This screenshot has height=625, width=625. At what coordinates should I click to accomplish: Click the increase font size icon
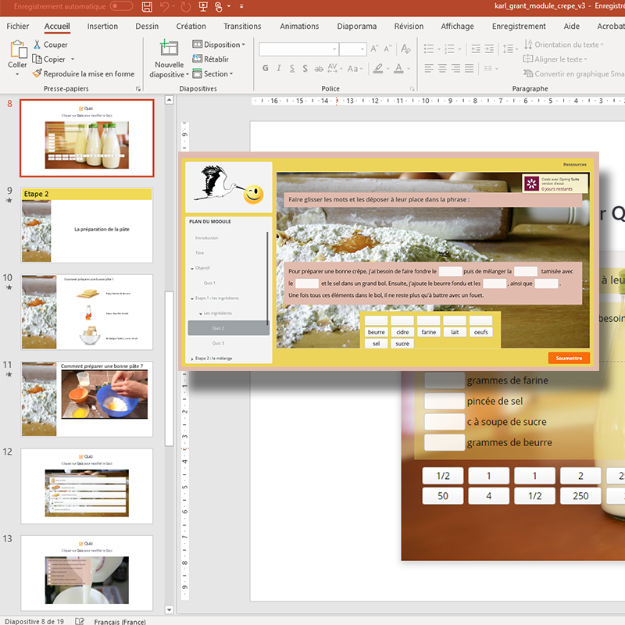point(374,48)
